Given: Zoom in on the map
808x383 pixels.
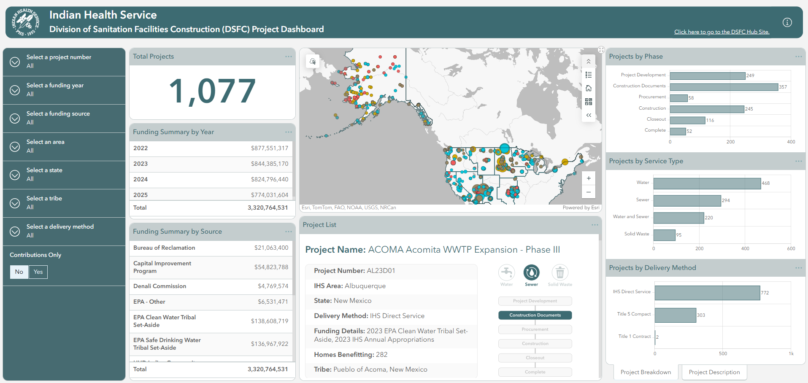Looking at the screenshot, I should 589,178.
